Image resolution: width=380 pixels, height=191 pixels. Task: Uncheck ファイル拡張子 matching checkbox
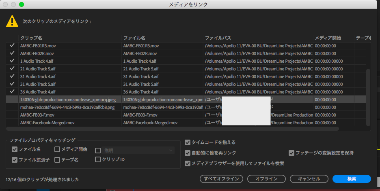pyautogui.click(x=15, y=159)
